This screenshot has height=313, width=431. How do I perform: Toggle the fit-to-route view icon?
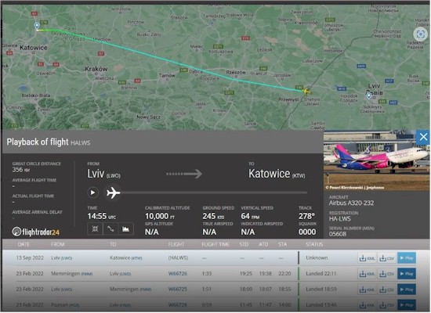click(95, 229)
